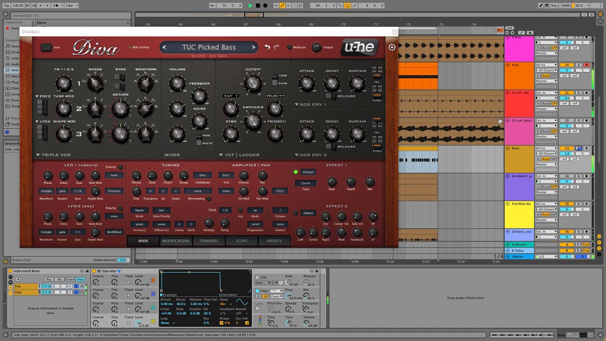Arm the Kick track for recording
The width and height of the screenshot is (606, 341).
[586, 65]
